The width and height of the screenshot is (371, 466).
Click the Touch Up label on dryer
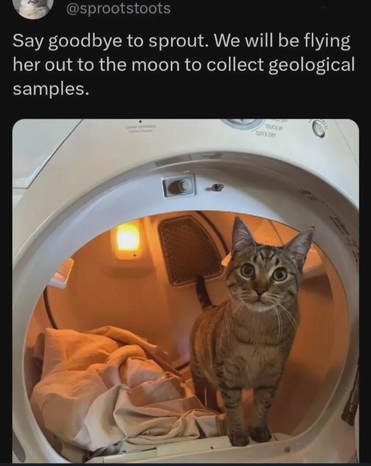tap(275, 129)
